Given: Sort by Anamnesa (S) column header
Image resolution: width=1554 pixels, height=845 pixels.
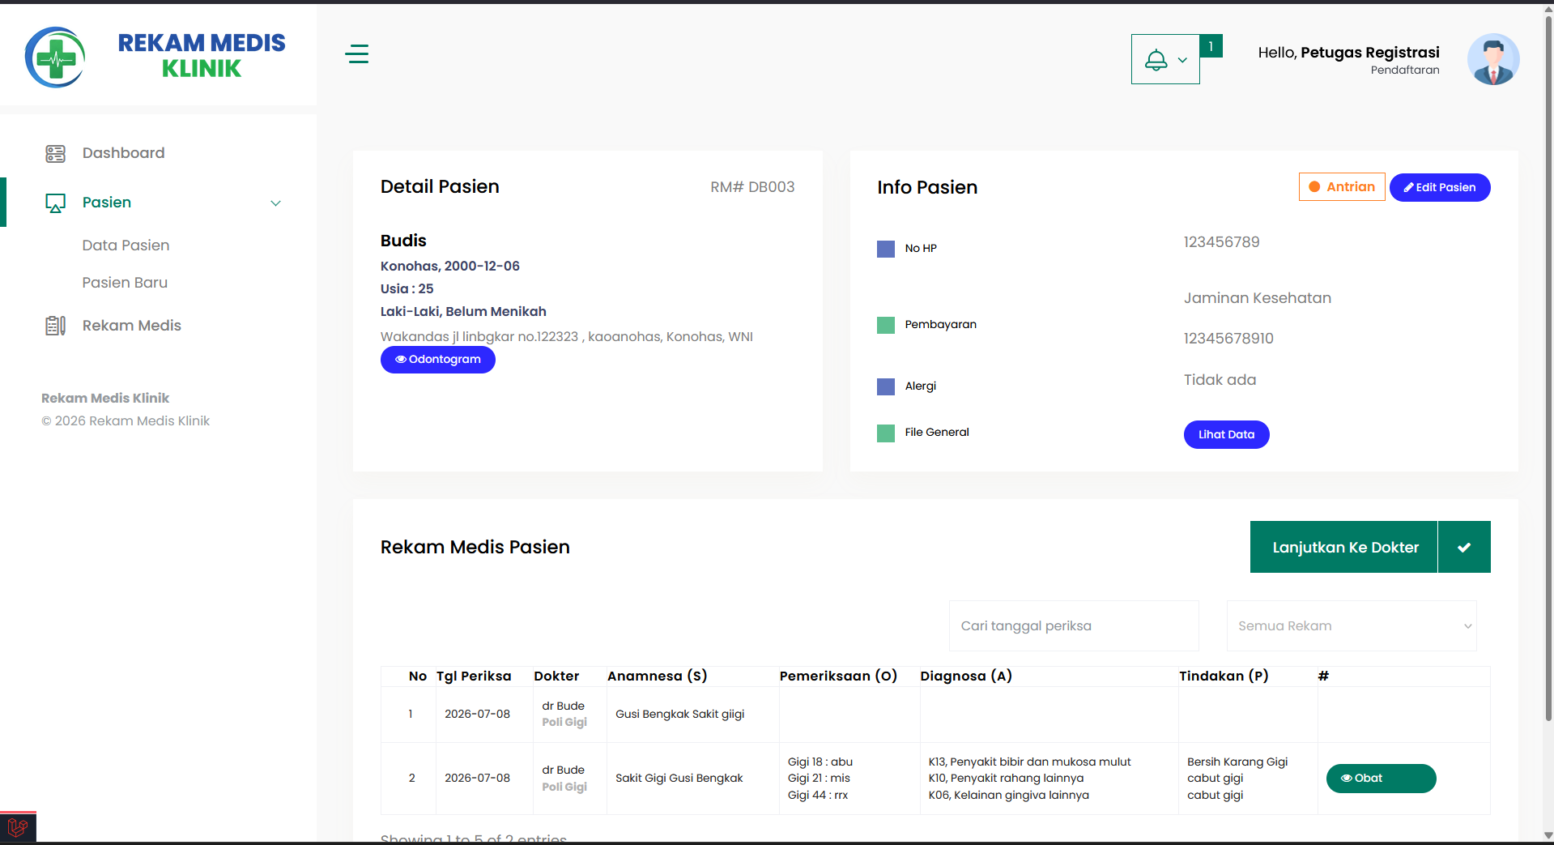Looking at the screenshot, I should (658, 676).
